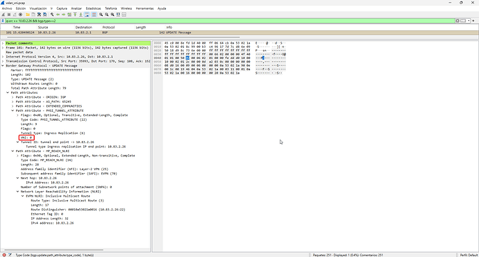The width and height of the screenshot is (479, 257).
Task: Open the Archivo menu
Action: (x=7, y=8)
